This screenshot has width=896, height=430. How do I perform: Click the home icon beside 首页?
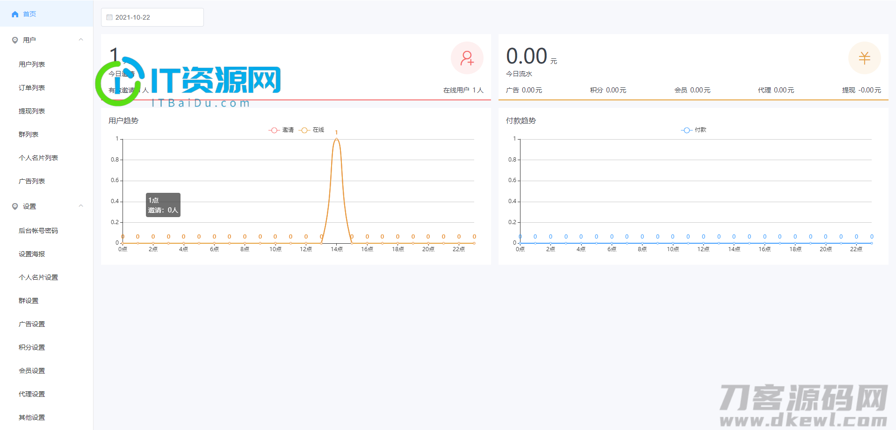[15, 14]
